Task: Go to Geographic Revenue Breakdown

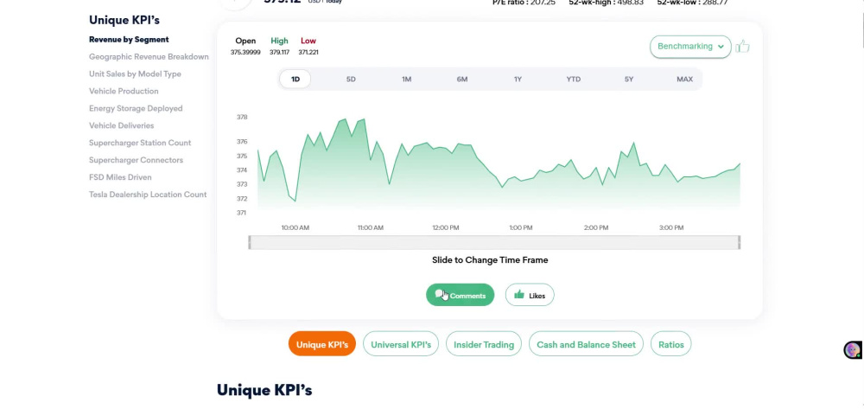Action: point(149,57)
